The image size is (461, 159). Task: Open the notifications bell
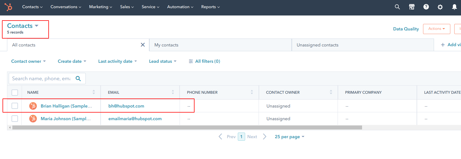tap(454, 7)
